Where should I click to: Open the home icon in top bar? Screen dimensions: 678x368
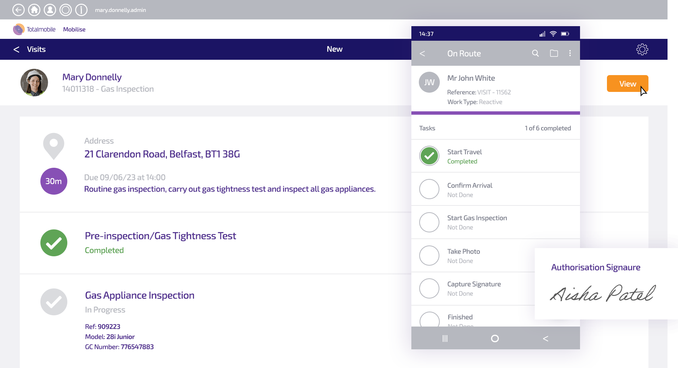[34, 10]
